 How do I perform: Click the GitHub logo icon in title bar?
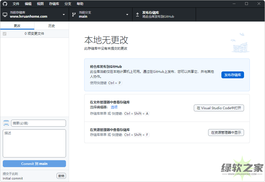5,4
